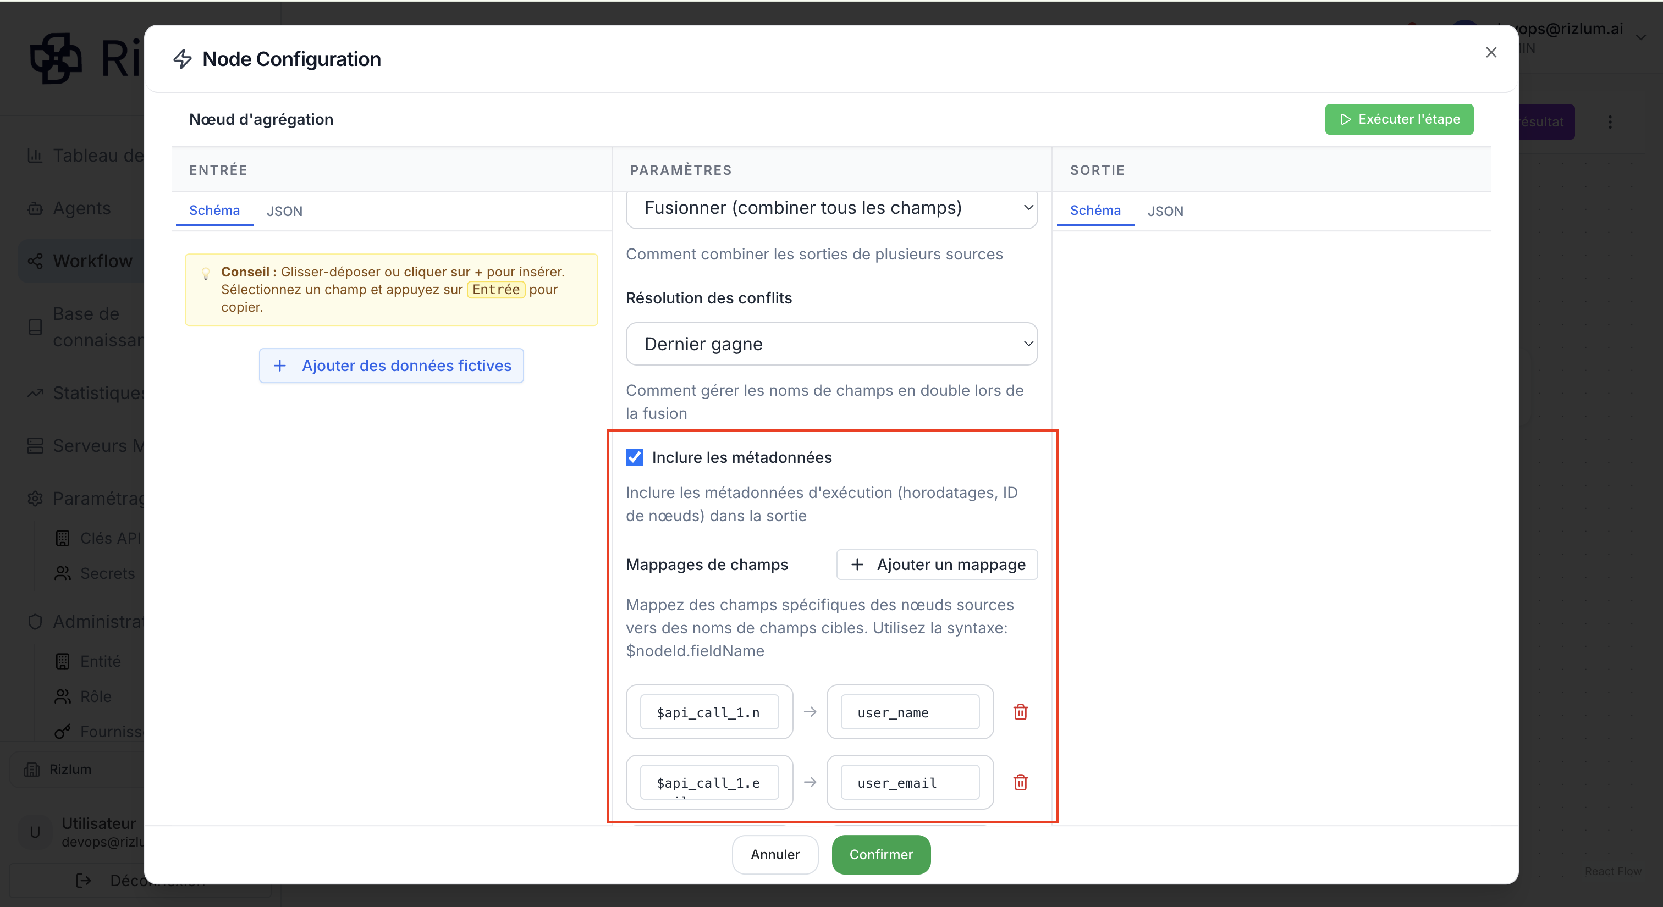Click the Entité building icon
The image size is (1663, 907).
pos(63,661)
